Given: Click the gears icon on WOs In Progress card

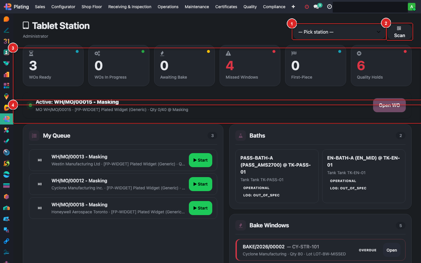Looking at the screenshot, I should click(97, 53).
